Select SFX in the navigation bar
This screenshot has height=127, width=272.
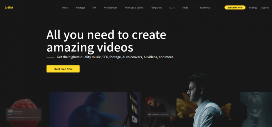pyautogui.click(x=95, y=7)
